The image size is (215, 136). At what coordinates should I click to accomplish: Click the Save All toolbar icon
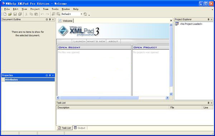[20, 14]
